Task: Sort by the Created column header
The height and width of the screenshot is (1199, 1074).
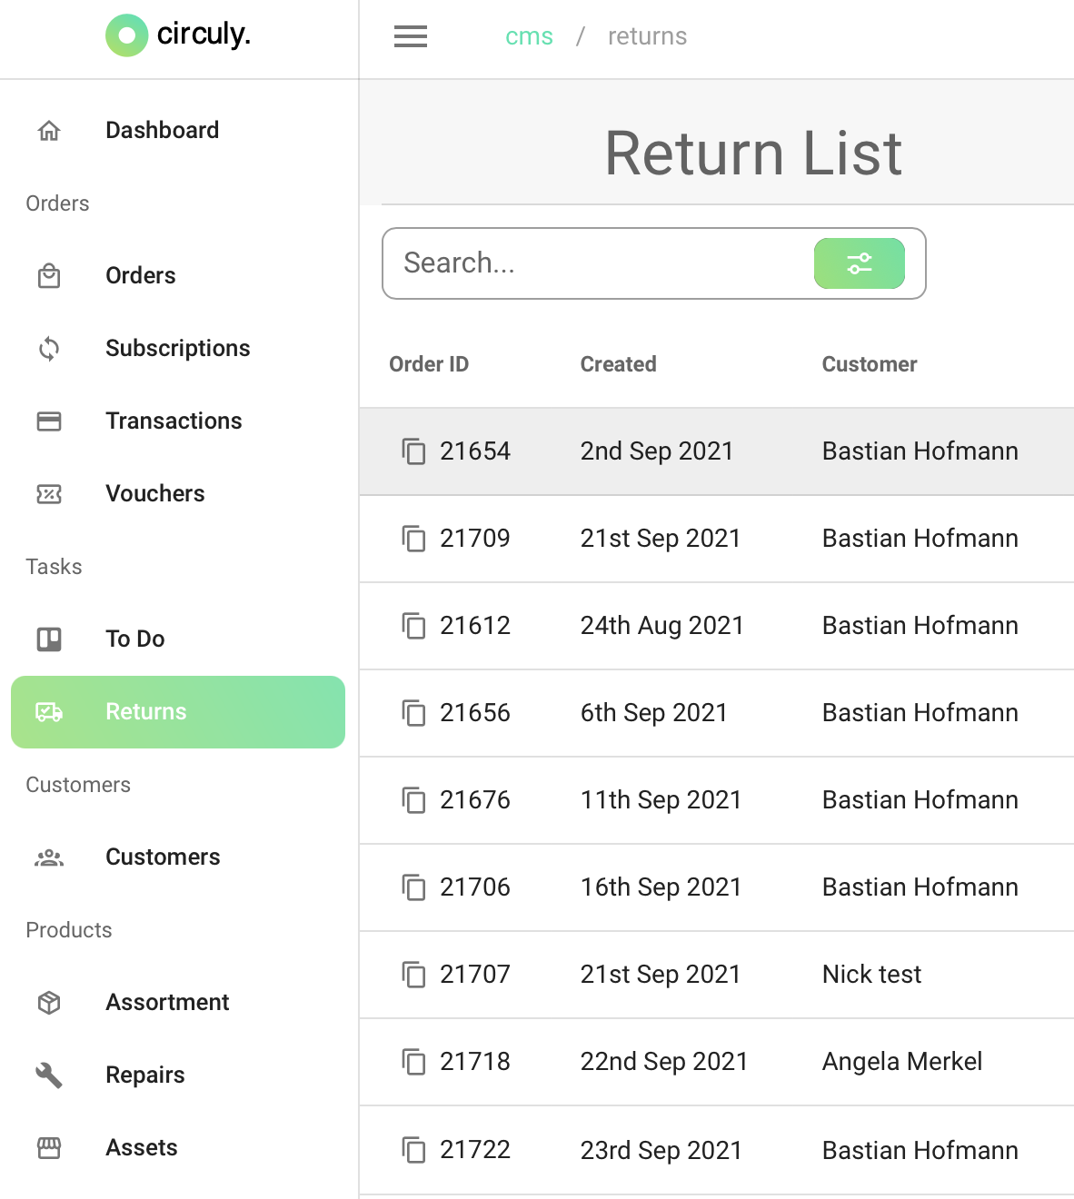Action: [x=619, y=364]
